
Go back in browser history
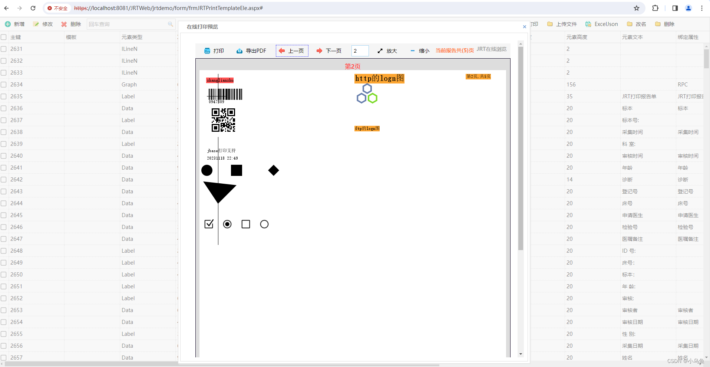(6, 8)
